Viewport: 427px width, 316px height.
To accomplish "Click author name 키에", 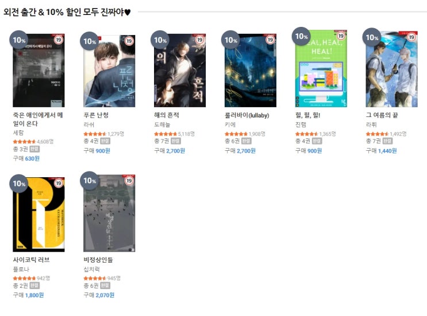I will tap(230, 124).
